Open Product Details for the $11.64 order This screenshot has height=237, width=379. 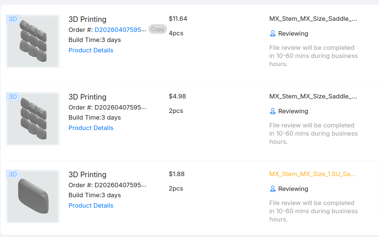pos(91,50)
